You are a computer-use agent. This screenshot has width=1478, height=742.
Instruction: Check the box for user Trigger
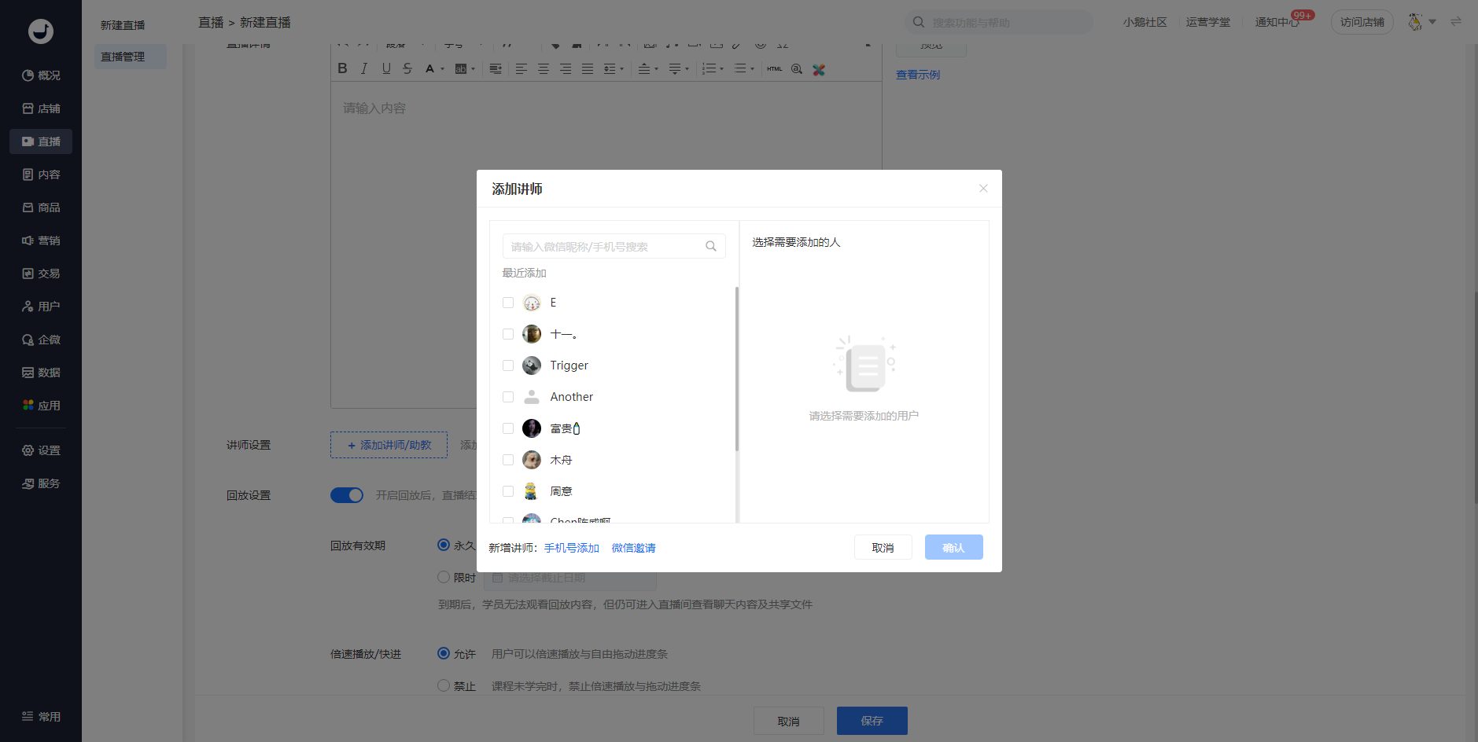(x=508, y=365)
